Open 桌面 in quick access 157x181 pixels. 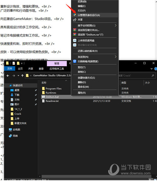[17, 90]
